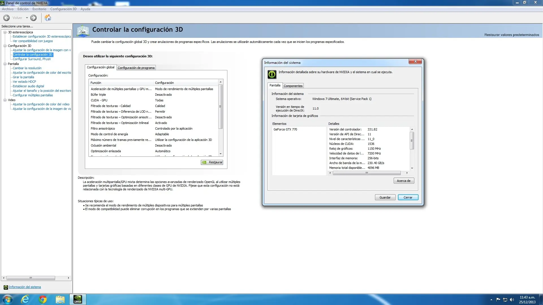
Task: Open the Configuración 3D menu
Action: pos(63,9)
